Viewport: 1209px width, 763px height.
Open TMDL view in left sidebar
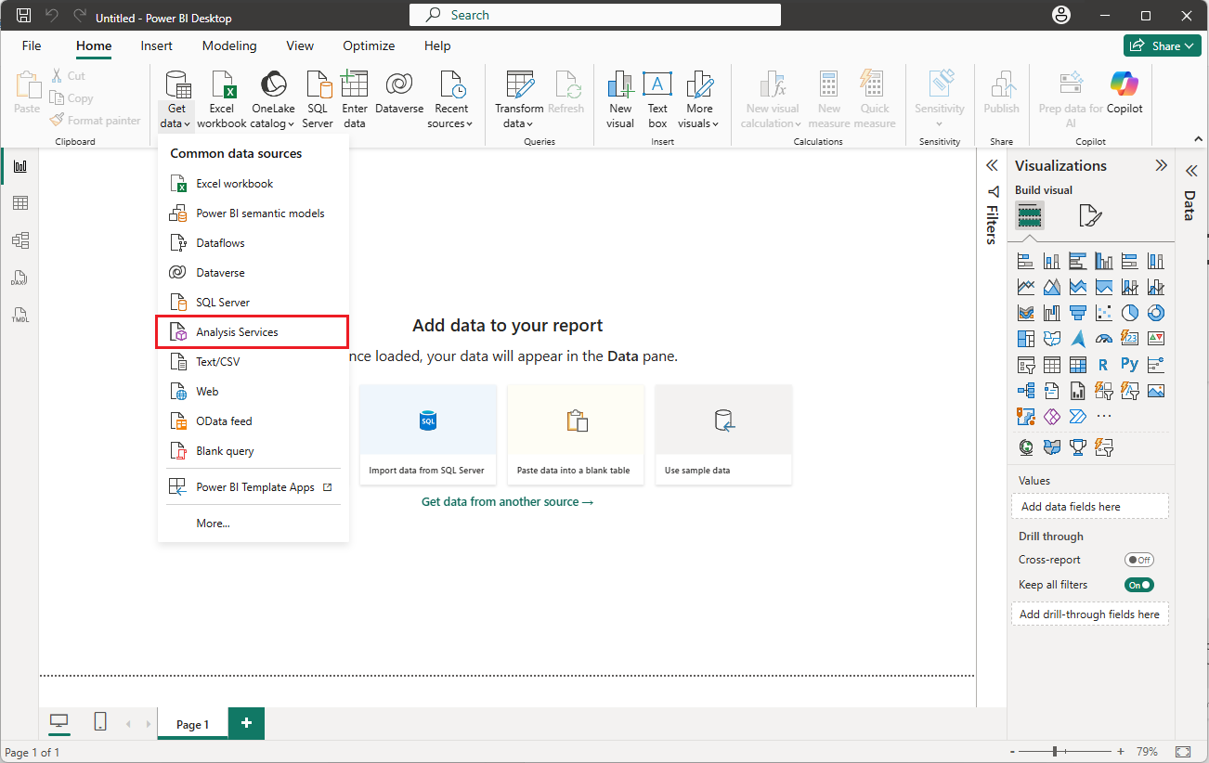point(19,315)
